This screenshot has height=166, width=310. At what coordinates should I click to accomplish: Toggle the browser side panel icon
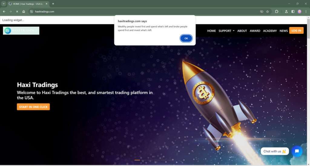click(x=293, y=12)
